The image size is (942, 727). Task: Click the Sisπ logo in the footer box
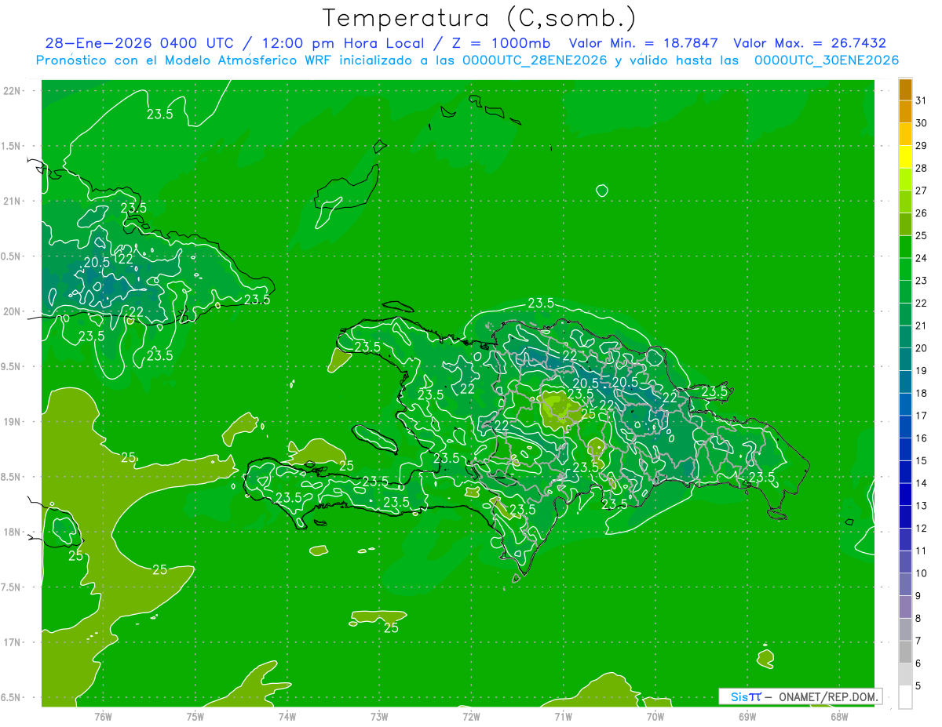[745, 696]
